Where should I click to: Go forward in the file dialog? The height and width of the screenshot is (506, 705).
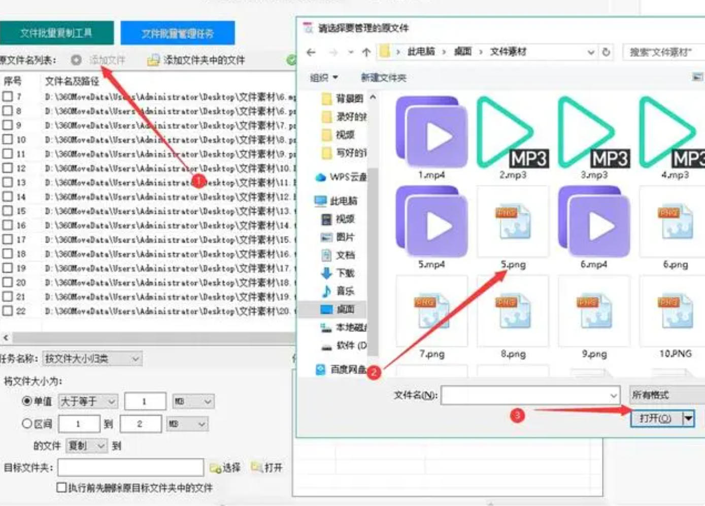pyautogui.click(x=333, y=52)
